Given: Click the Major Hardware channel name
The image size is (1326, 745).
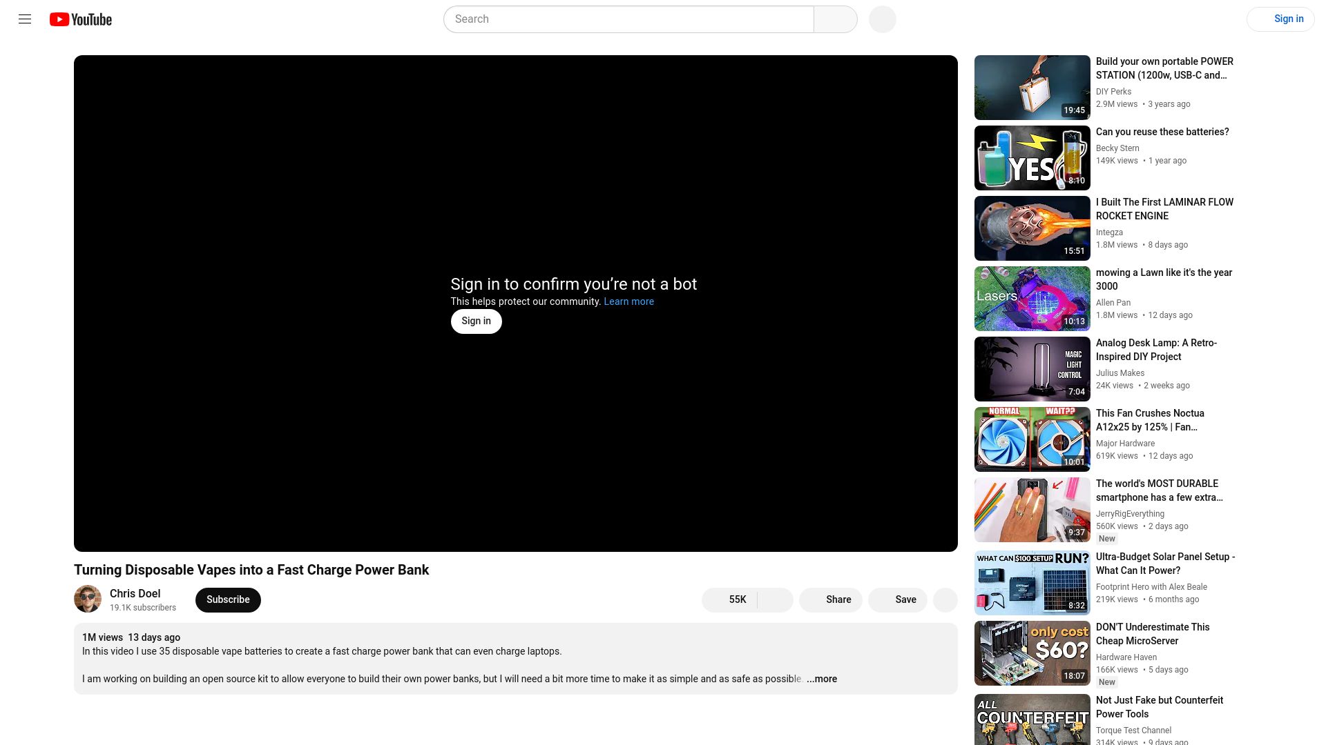Looking at the screenshot, I should [x=1125, y=444].
